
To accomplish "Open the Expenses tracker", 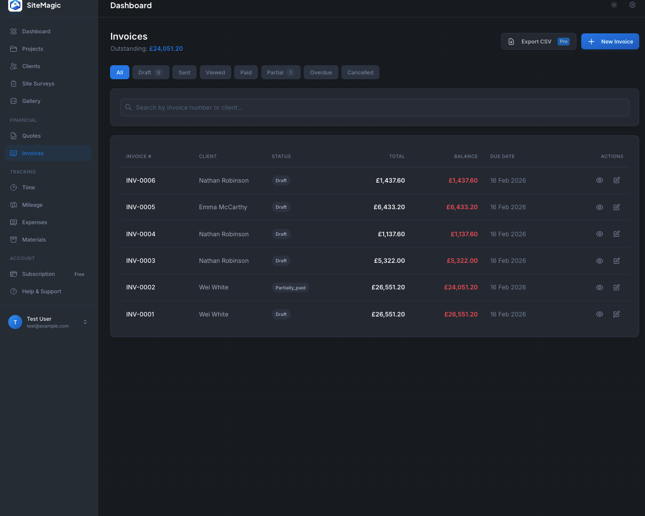I will click(34, 222).
